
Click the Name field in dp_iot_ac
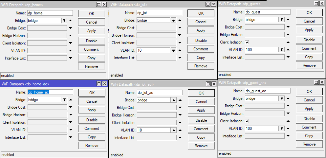click(159, 93)
